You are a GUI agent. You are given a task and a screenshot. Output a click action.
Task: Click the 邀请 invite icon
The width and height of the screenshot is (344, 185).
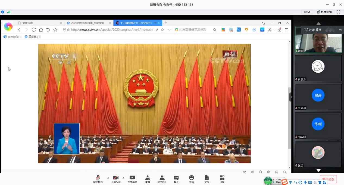pos(148,179)
